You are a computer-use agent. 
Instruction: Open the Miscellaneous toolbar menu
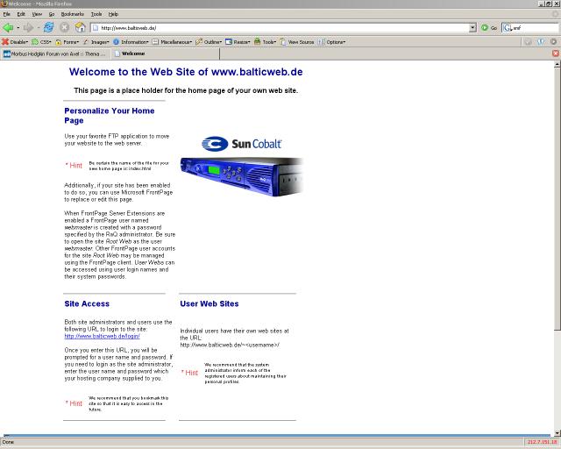(x=172, y=42)
